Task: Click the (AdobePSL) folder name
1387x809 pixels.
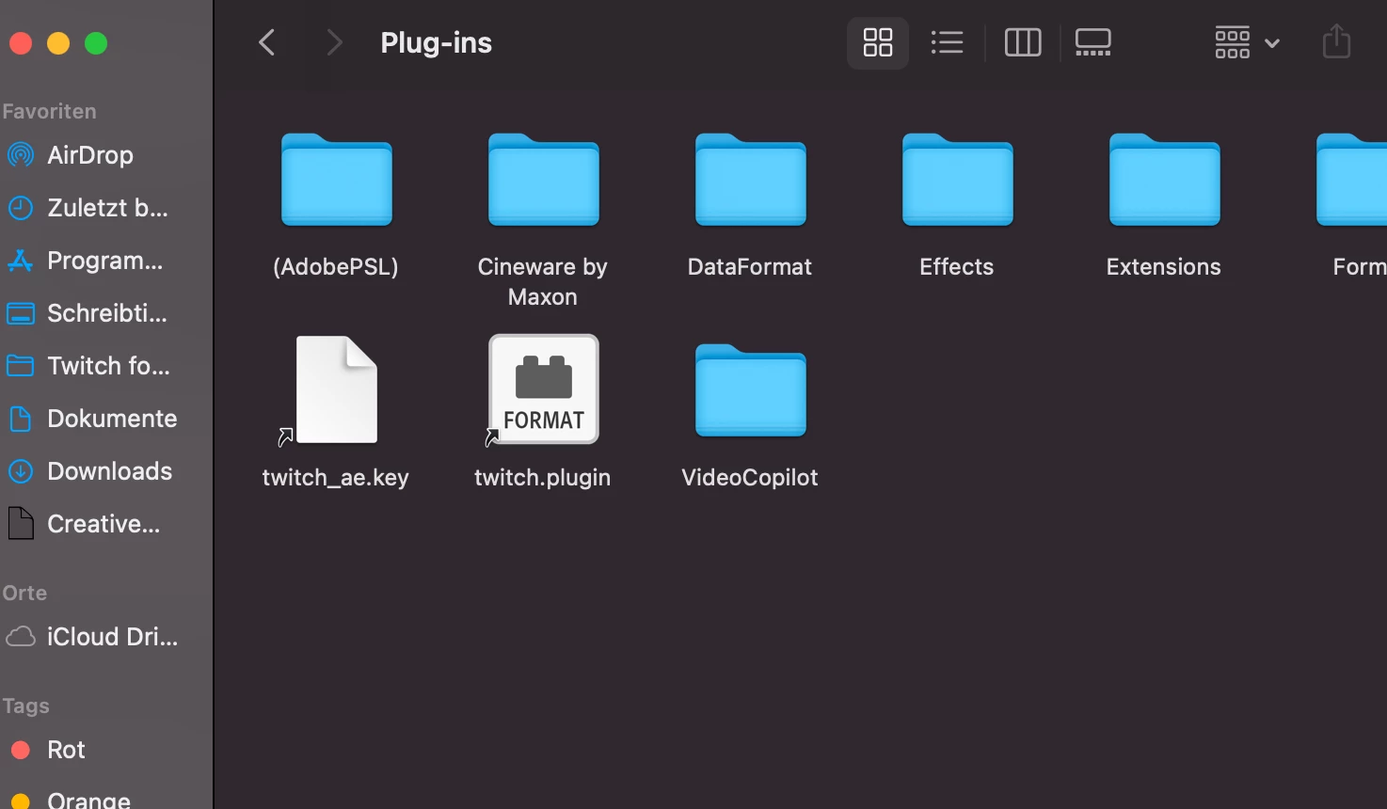Action: [336, 267]
